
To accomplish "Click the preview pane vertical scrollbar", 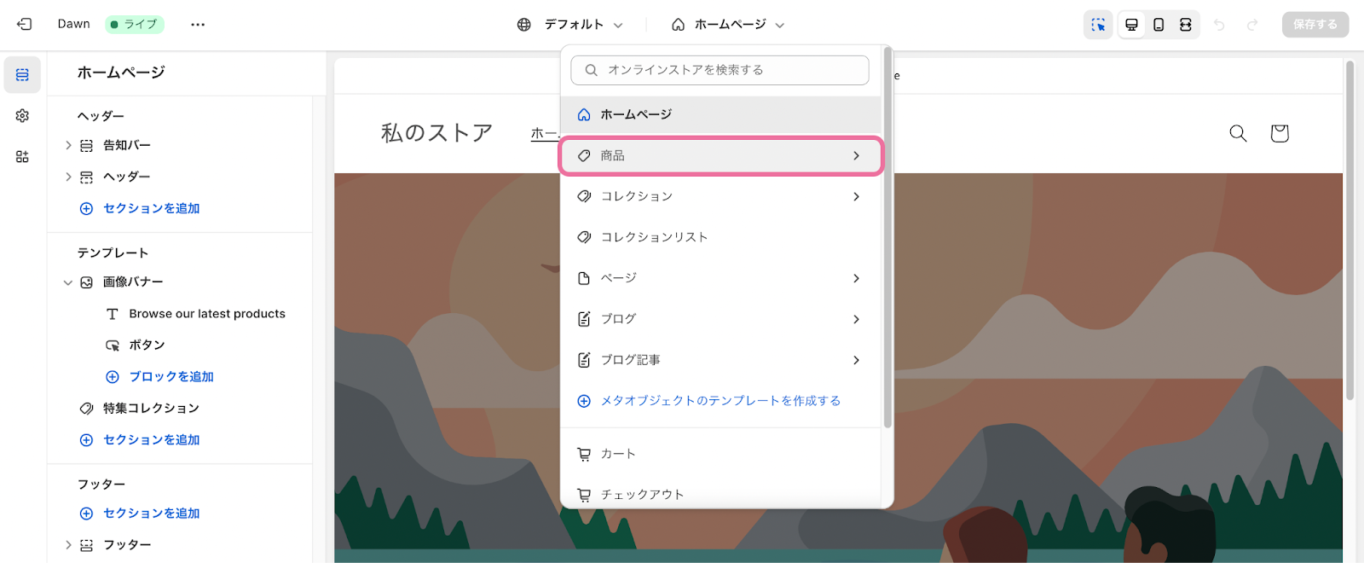I will coord(1350,230).
